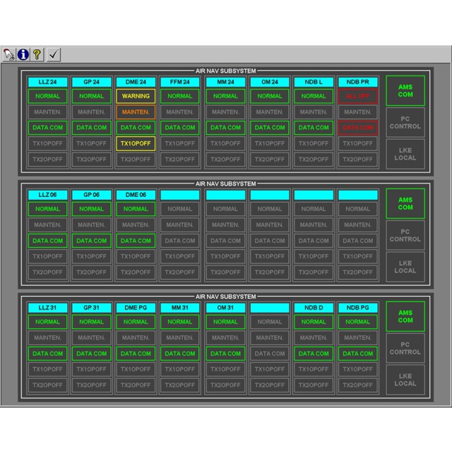Click TX2OPOFF indicator under NDB PG
This screenshot has height=452, width=452.
point(358,385)
